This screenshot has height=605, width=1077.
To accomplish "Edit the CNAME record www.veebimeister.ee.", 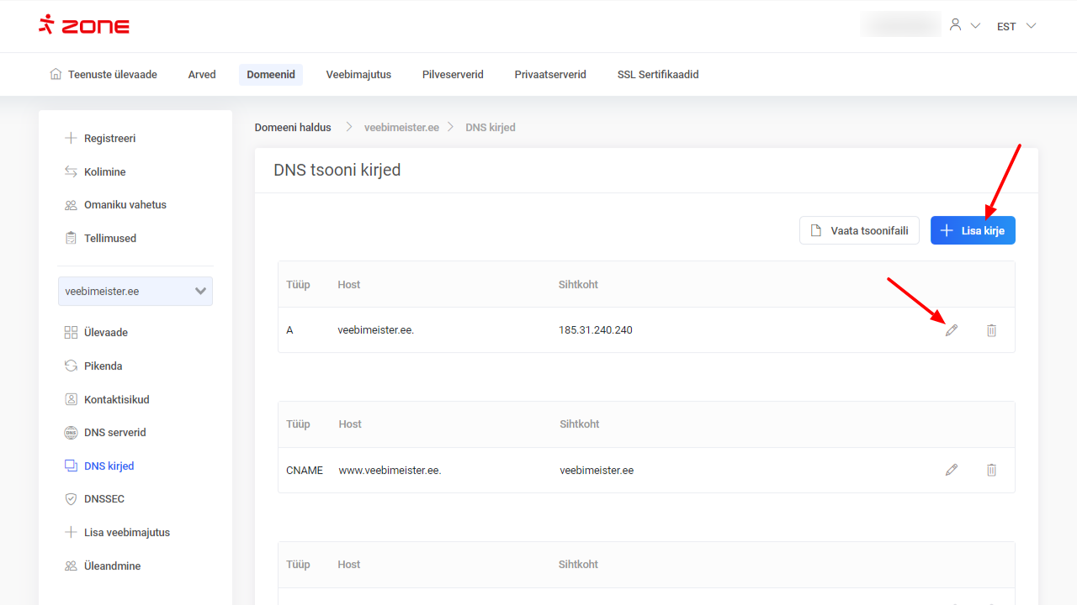I will [x=952, y=470].
